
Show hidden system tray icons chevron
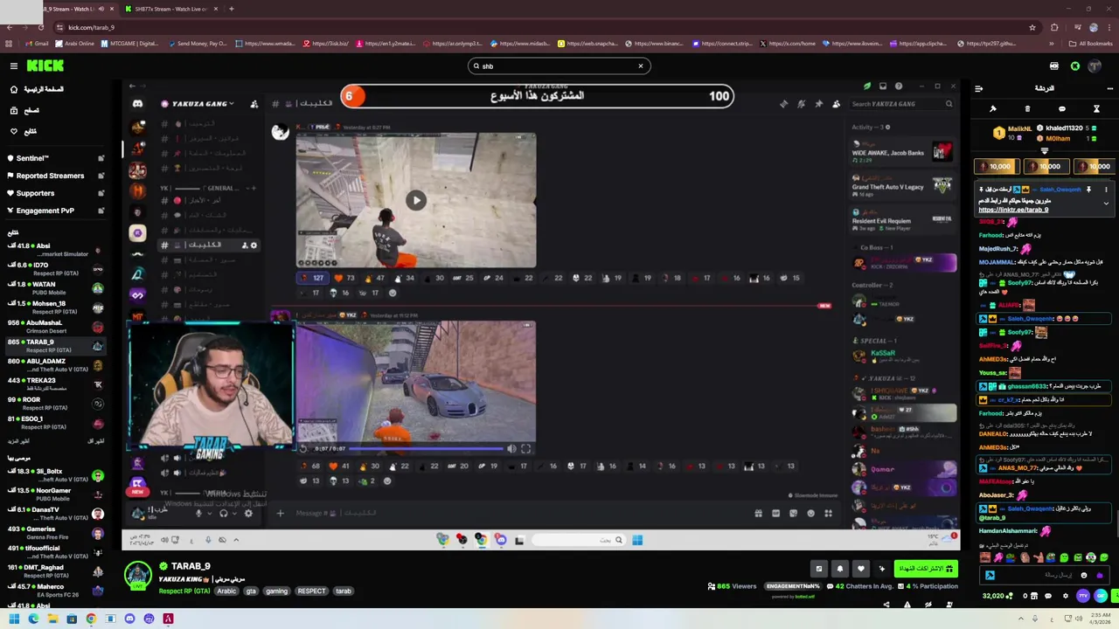click(x=1021, y=619)
